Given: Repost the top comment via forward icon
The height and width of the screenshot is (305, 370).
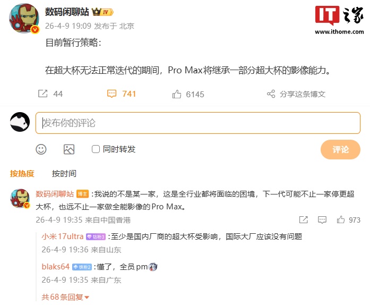Looking at the screenshot, I should pos(304,219).
